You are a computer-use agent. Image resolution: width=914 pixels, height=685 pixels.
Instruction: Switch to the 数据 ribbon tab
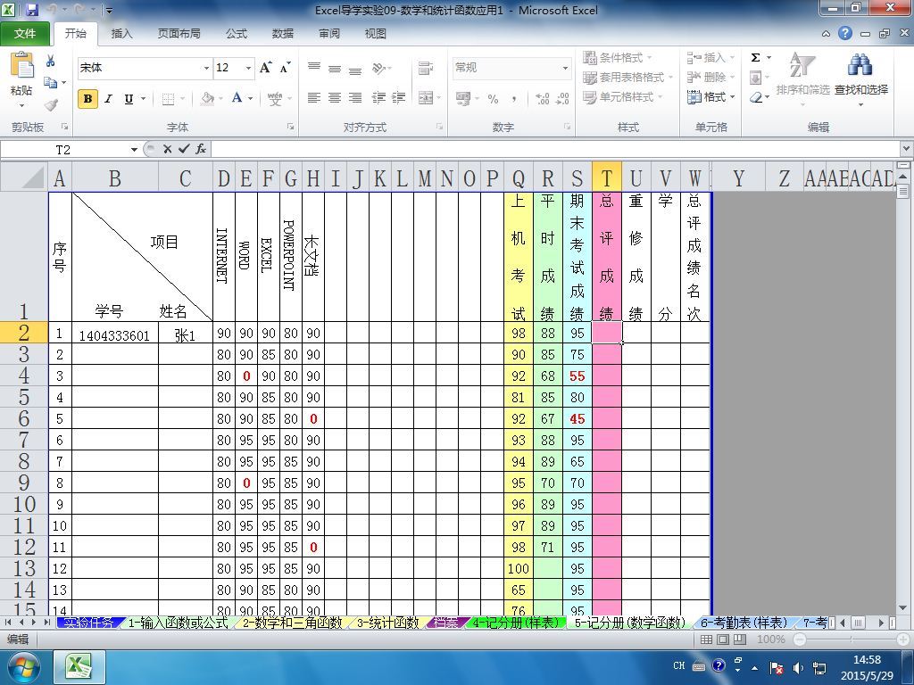[283, 33]
